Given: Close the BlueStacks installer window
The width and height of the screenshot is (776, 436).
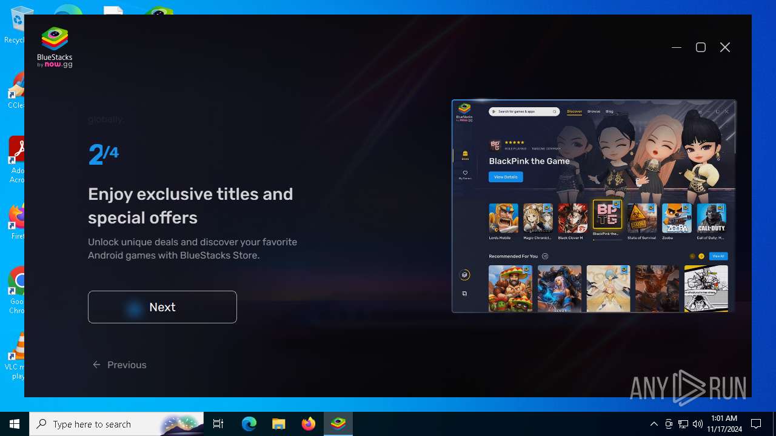Looking at the screenshot, I should (725, 47).
